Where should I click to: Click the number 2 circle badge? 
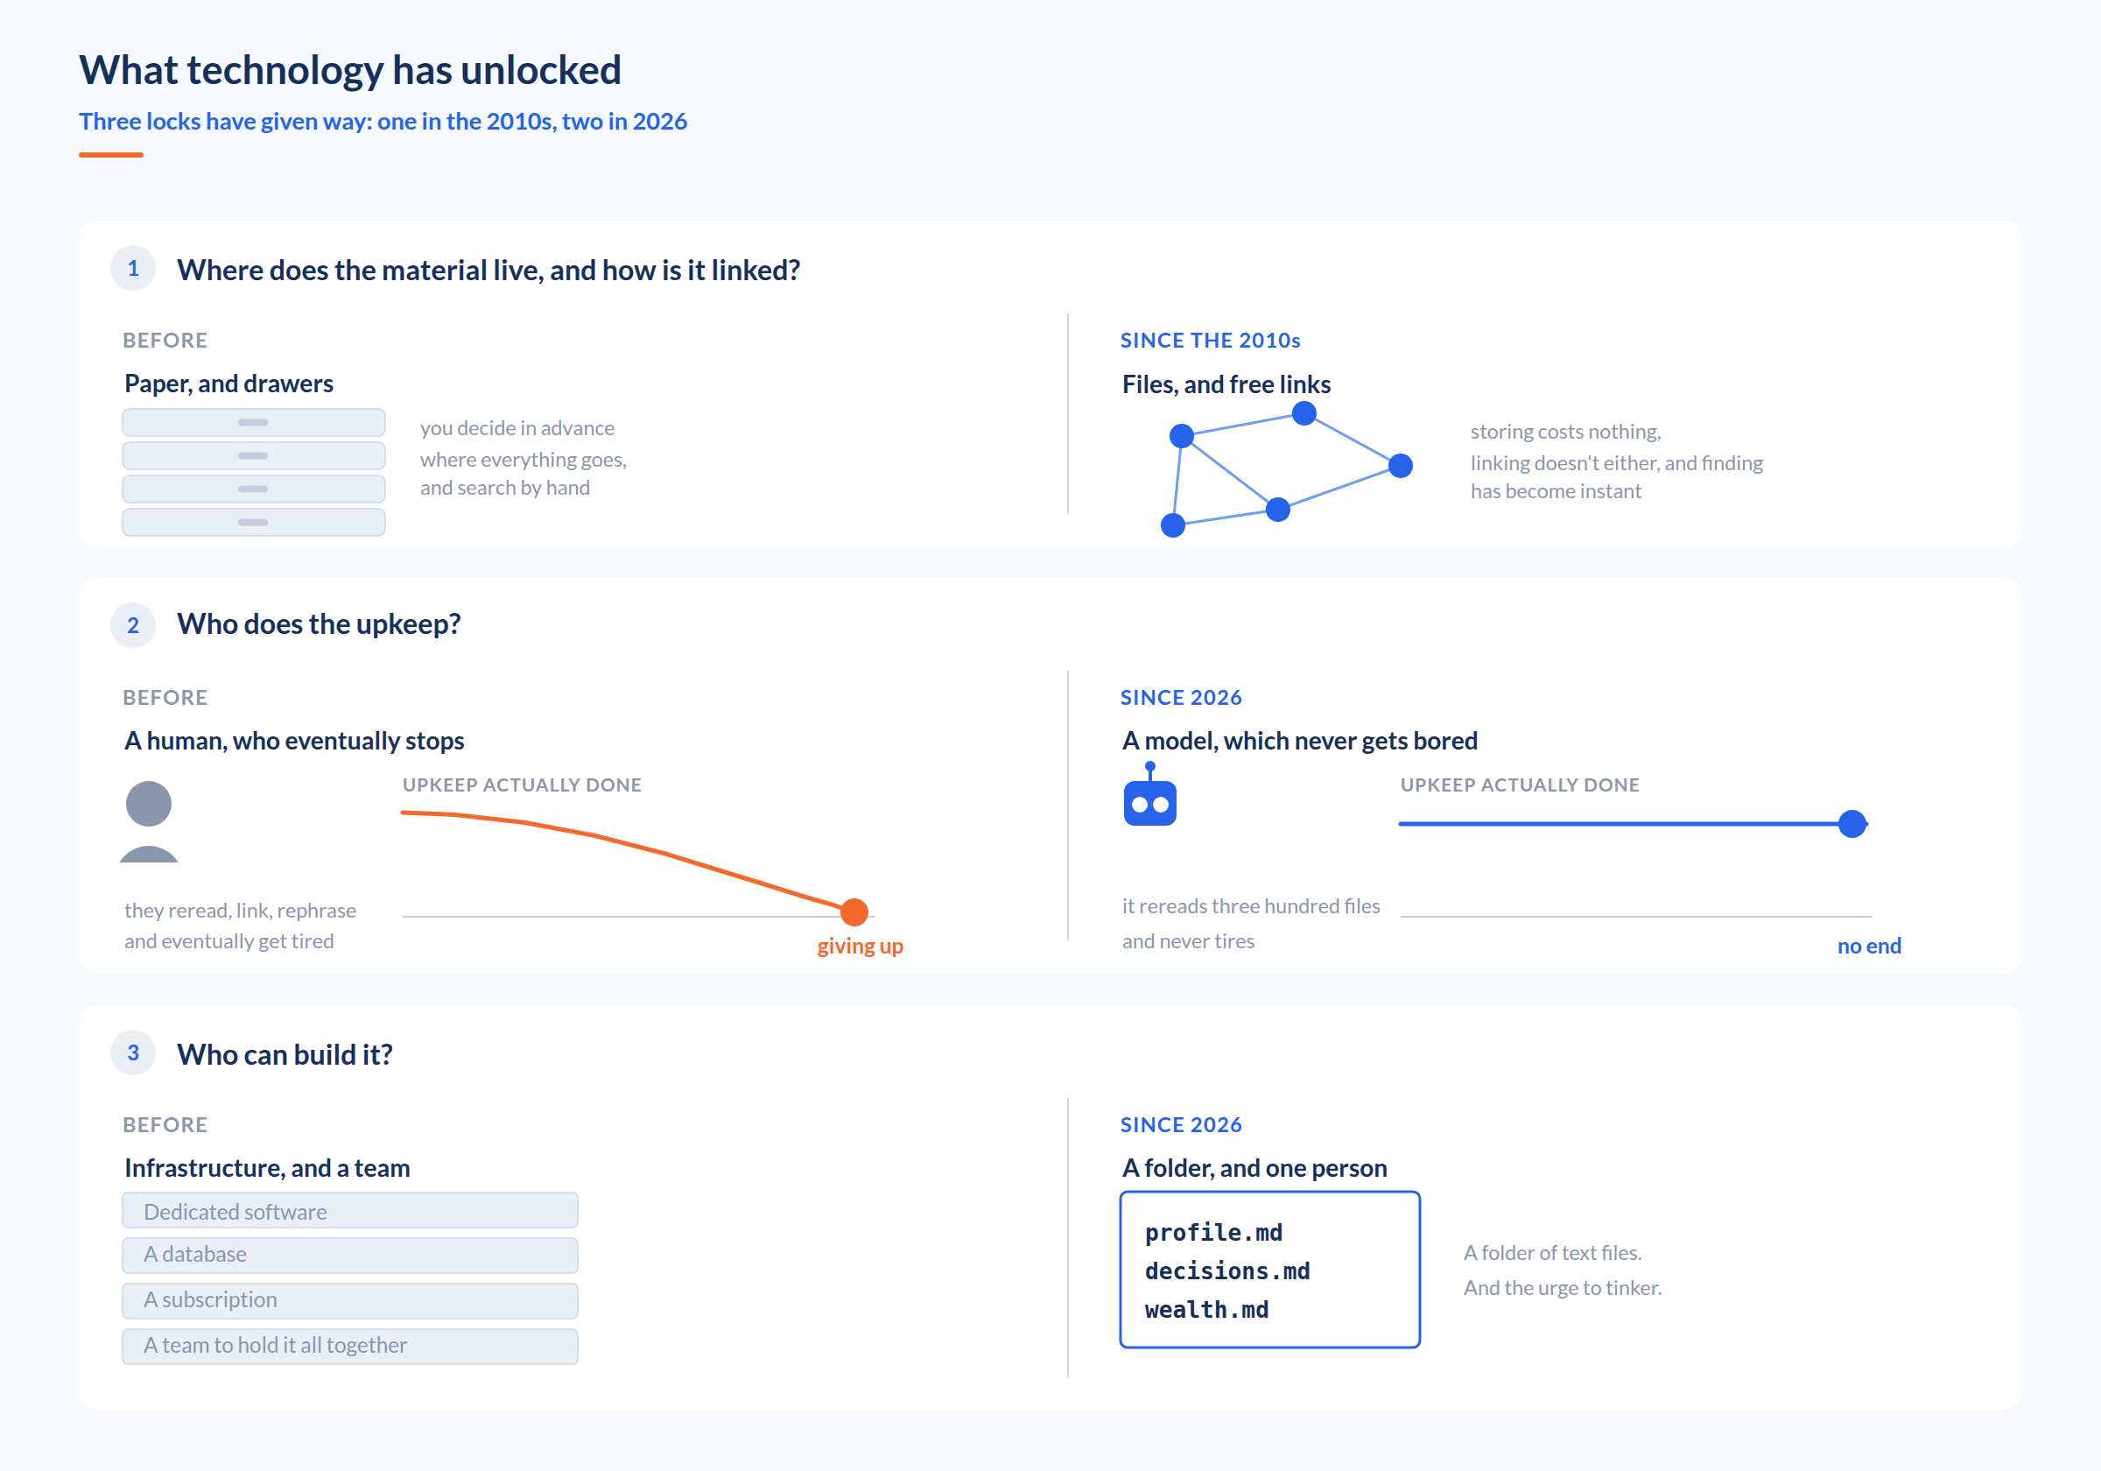[x=133, y=625]
